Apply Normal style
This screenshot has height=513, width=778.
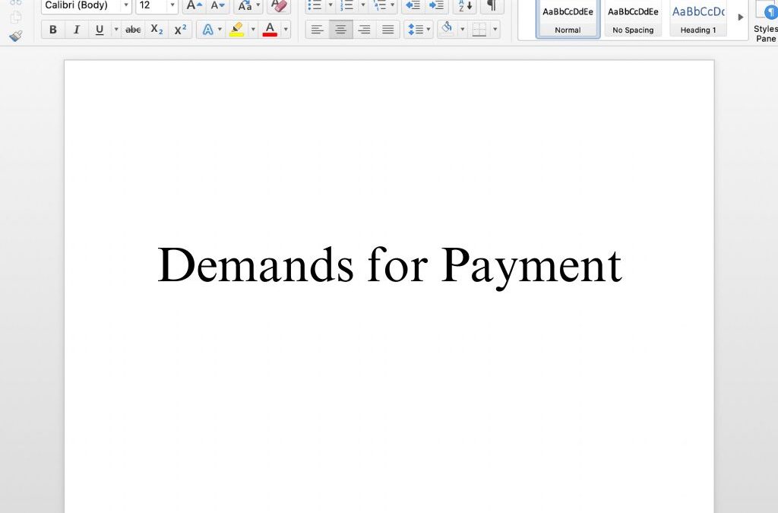pyautogui.click(x=568, y=18)
